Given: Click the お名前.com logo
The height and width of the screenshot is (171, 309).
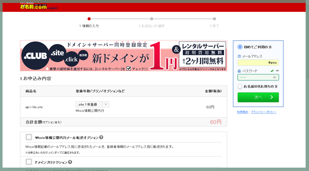Looking at the screenshot, I should [39, 6].
